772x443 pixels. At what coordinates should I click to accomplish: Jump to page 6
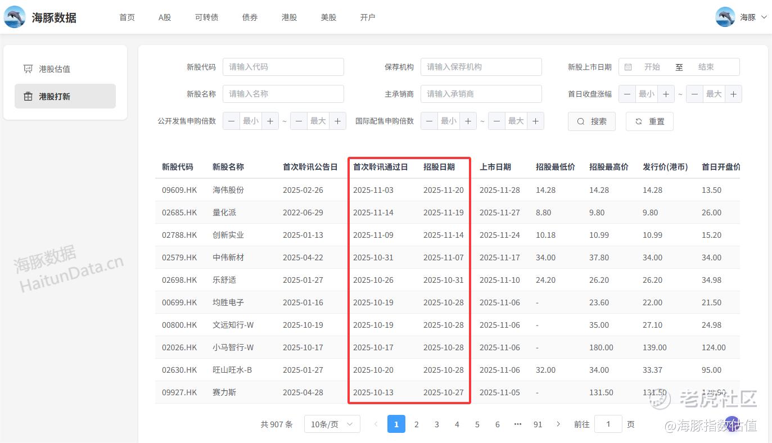coord(498,424)
